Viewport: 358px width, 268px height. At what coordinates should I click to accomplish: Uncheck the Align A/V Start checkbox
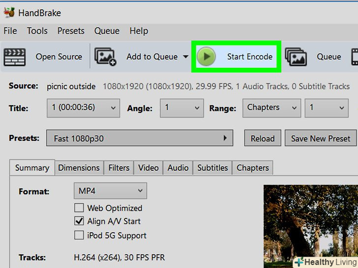79,221
